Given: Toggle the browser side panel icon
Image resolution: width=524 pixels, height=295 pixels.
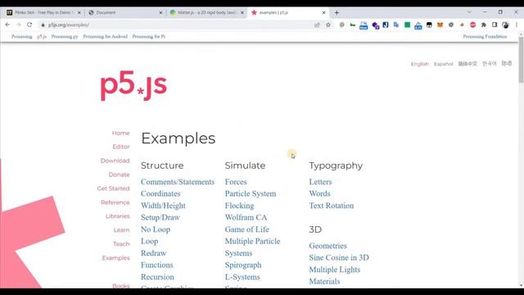Looking at the screenshot, I should 495,25.
